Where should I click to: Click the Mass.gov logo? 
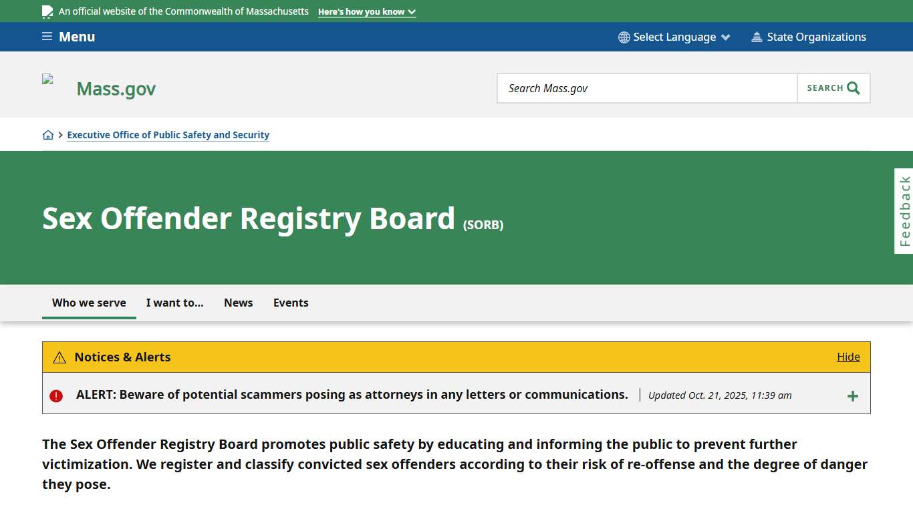click(x=116, y=88)
